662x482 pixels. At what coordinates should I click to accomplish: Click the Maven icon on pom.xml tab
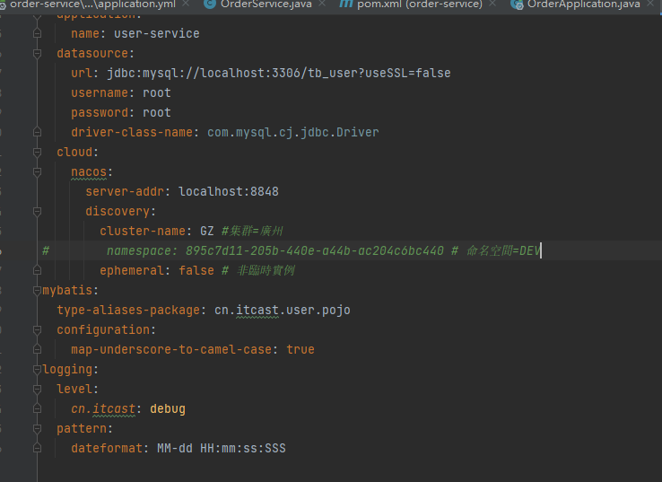347,4
